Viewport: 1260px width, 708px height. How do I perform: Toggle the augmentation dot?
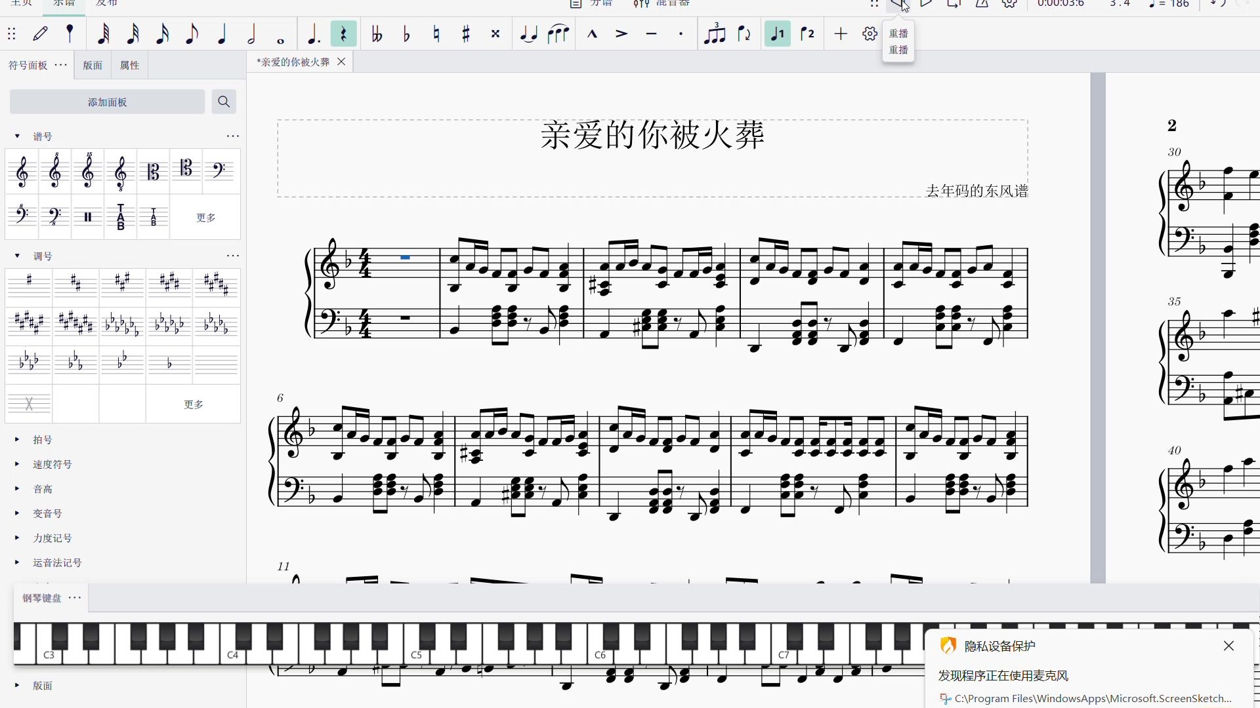click(x=314, y=34)
